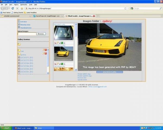Click the Rotate left (90 deg) link
The height and width of the screenshot is (130, 163).
(x=84, y=74)
